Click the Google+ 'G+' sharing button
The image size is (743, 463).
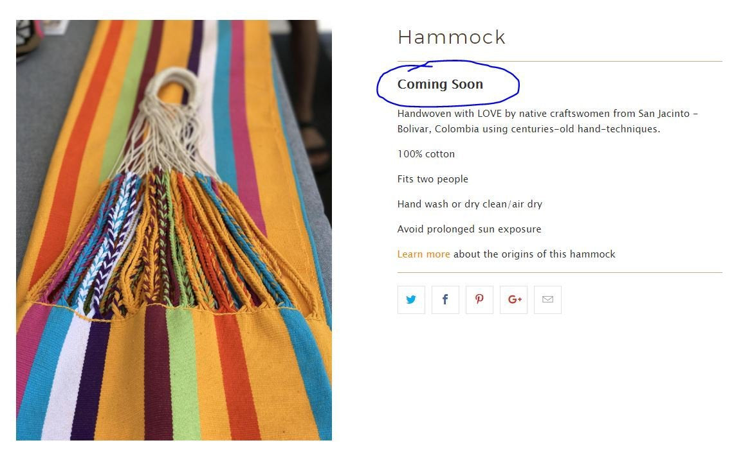click(x=513, y=299)
